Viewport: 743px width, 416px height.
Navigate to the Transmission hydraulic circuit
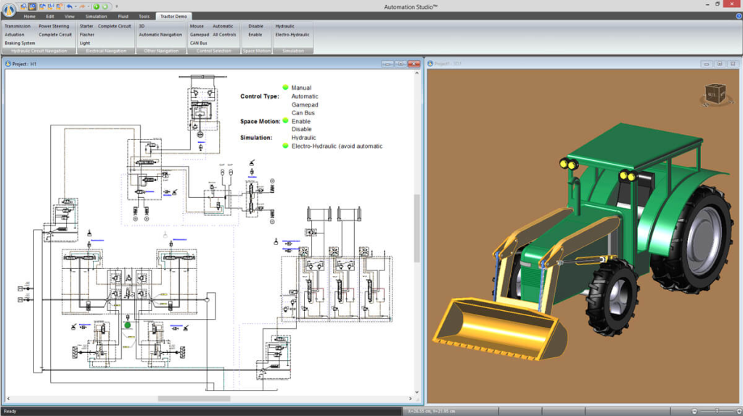pos(17,26)
